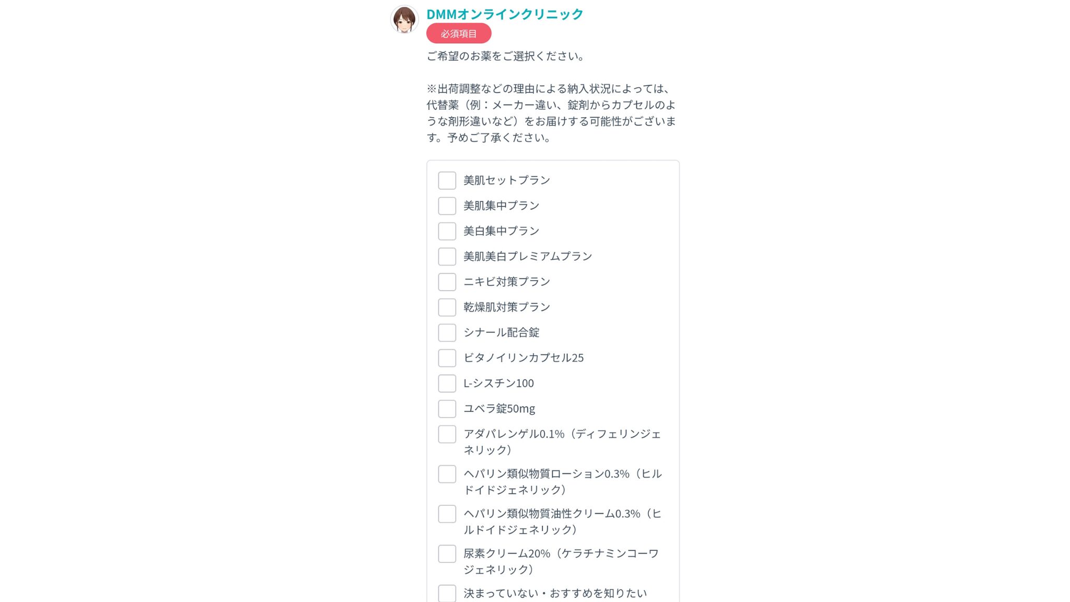This screenshot has width=1070, height=602.
Task: Click the 必須項目 required badge
Action: [x=458, y=33]
